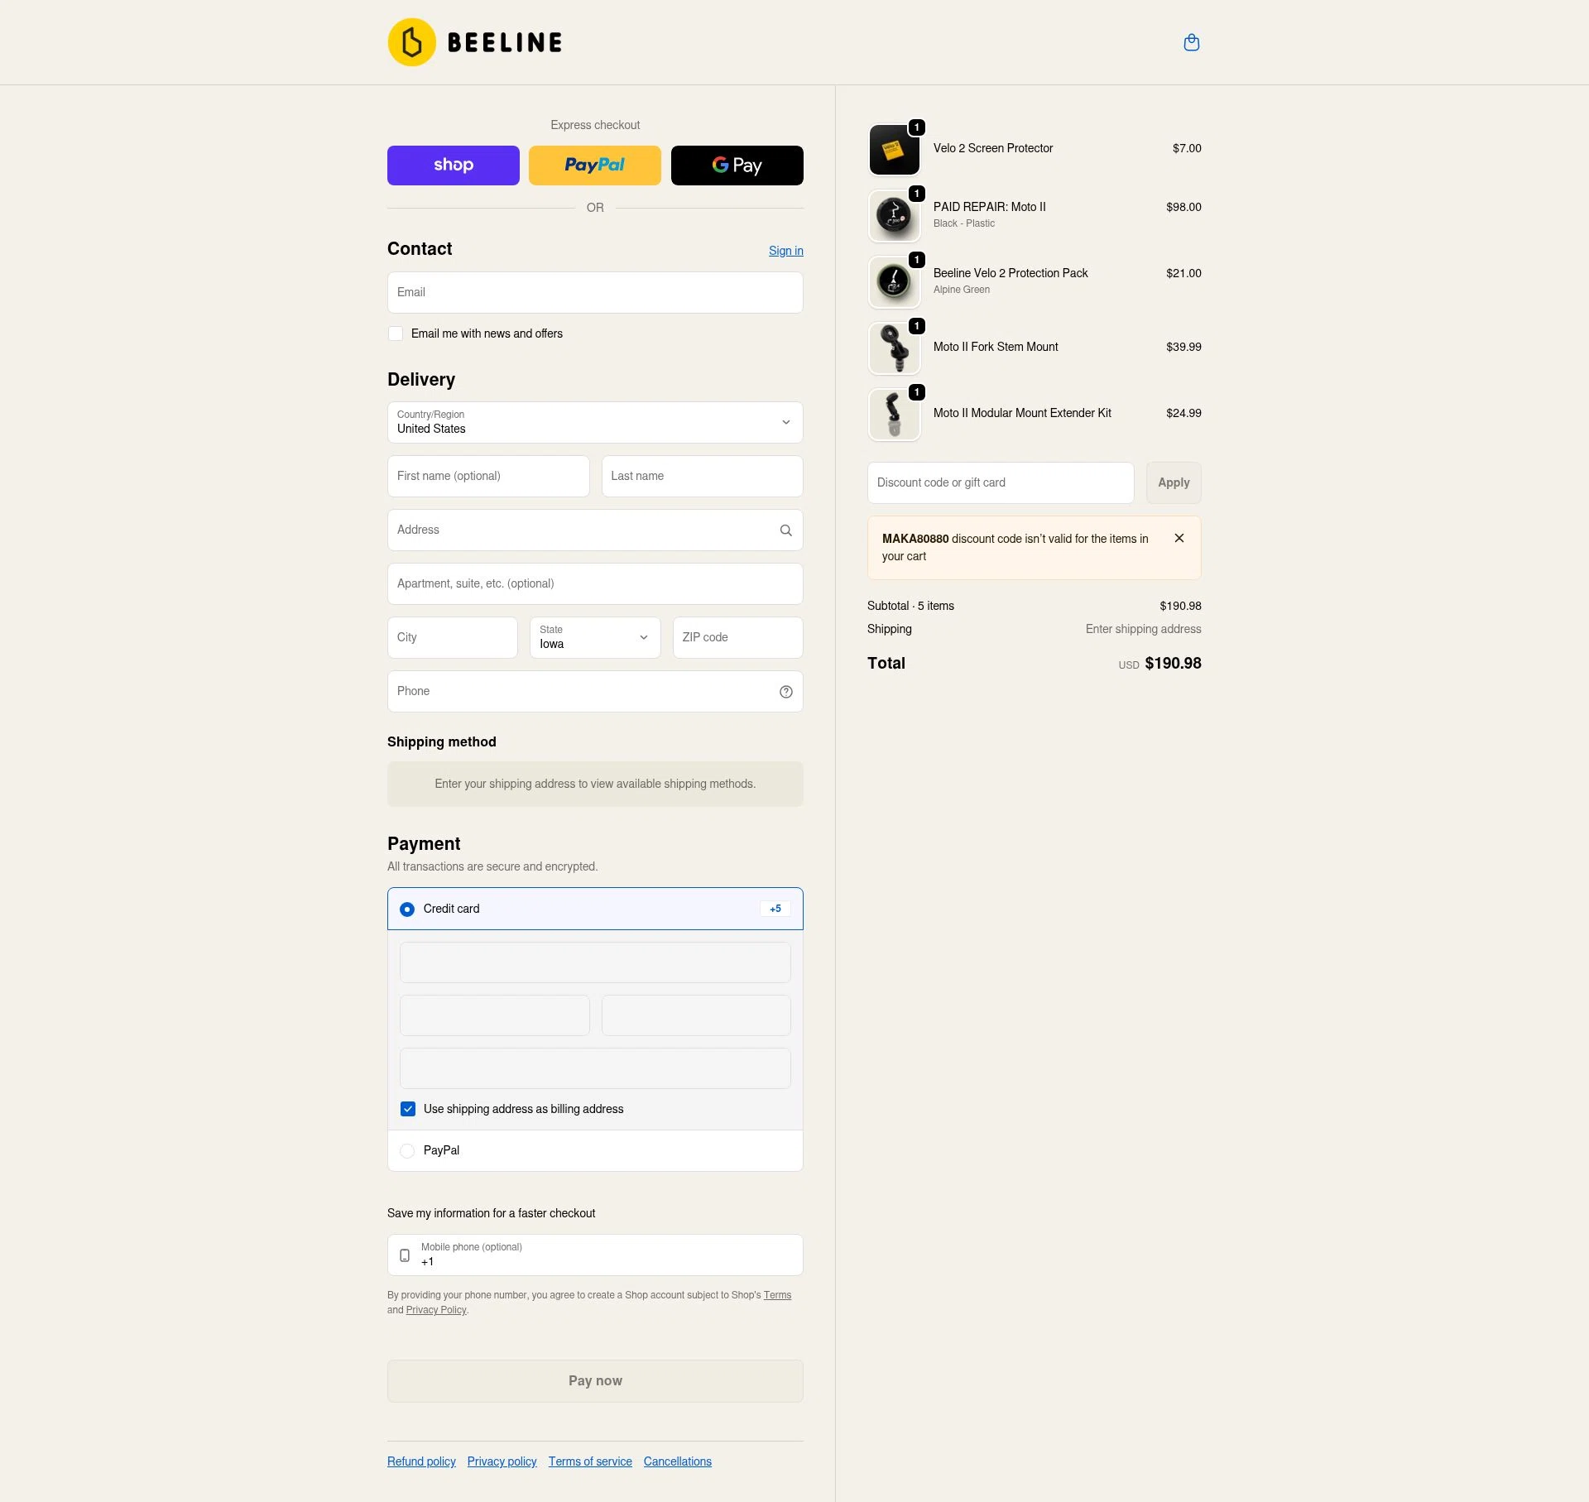
Task: Uncheck Use shipping address as billing address
Action: [x=407, y=1108]
